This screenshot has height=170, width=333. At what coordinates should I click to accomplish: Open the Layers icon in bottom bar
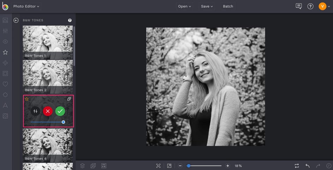[83, 166]
